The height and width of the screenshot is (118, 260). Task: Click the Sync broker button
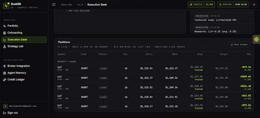point(239,45)
